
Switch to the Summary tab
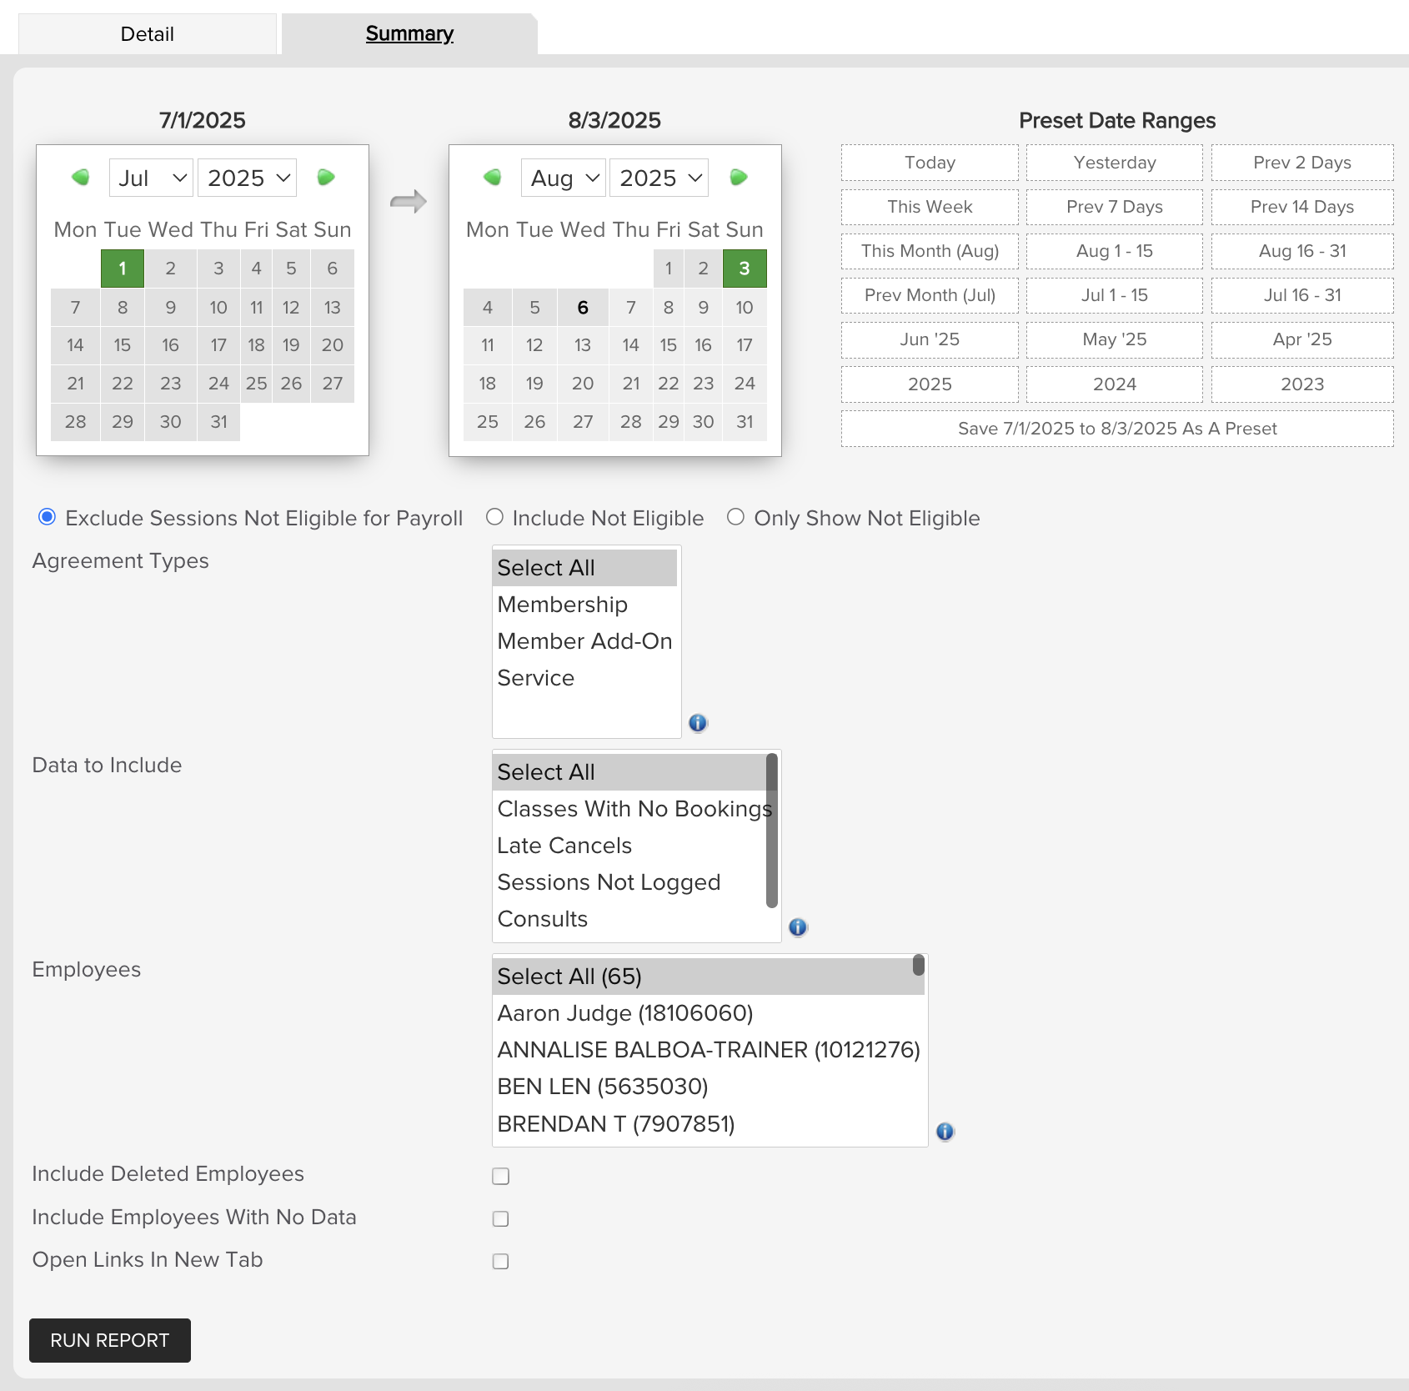pyautogui.click(x=409, y=34)
